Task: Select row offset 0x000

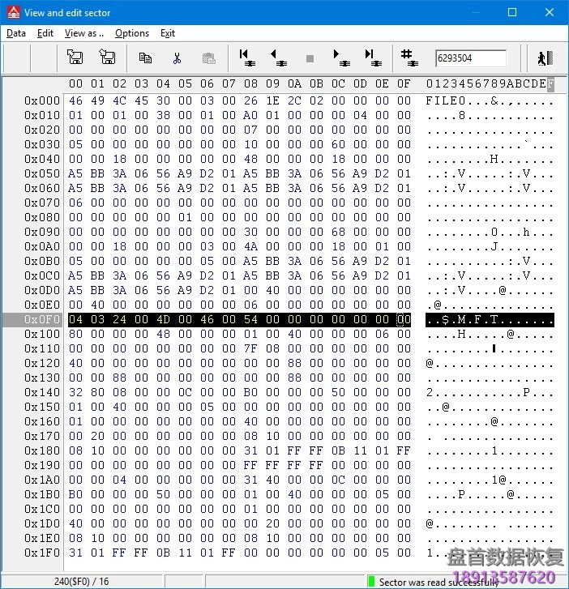Action: point(42,100)
